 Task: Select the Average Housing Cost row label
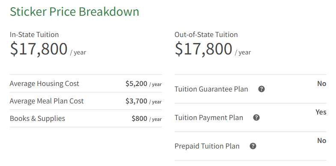pos(45,83)
